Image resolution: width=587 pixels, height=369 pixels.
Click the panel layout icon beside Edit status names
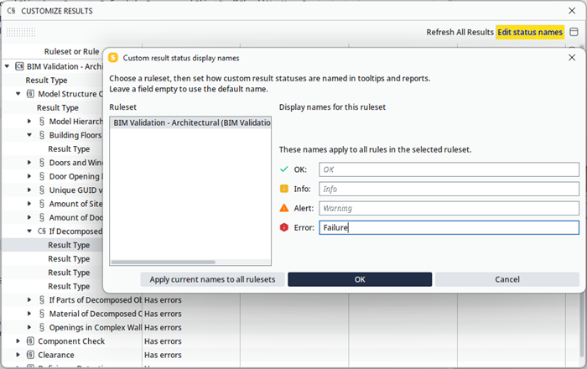(574, 32)
